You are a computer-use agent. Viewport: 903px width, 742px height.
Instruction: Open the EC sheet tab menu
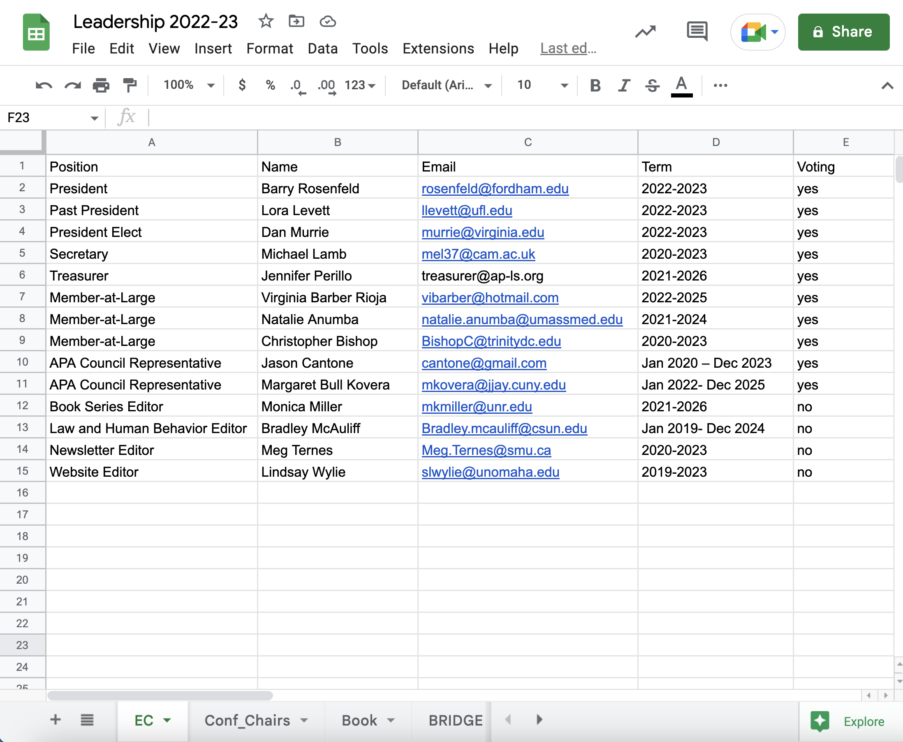pyautogui.click(x=166, y=720)
